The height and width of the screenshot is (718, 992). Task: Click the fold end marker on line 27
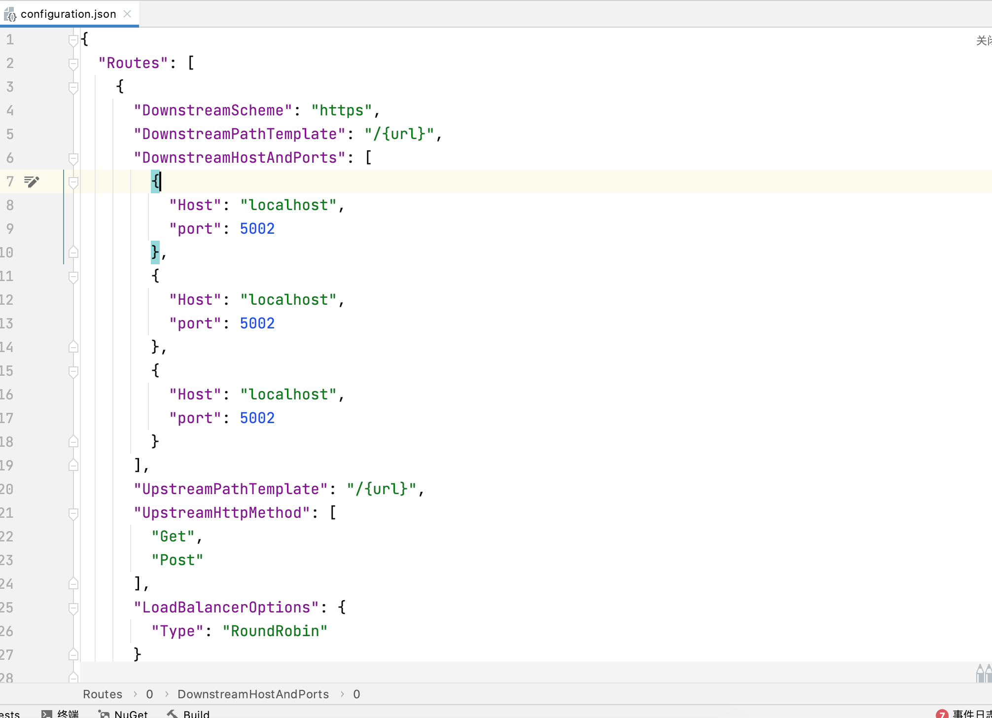(73, 655)
